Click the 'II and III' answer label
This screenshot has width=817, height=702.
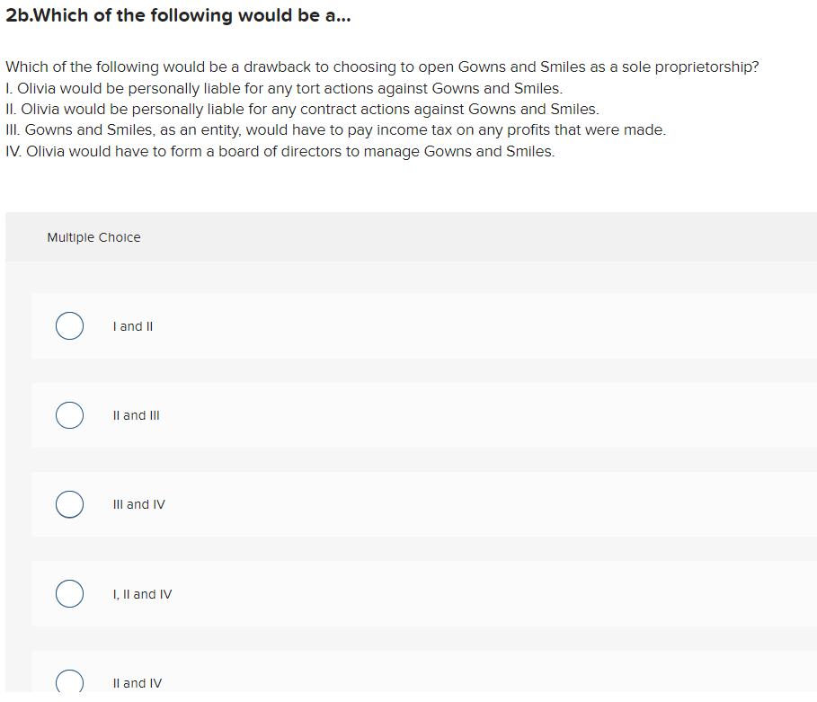(x=136, y=415)
